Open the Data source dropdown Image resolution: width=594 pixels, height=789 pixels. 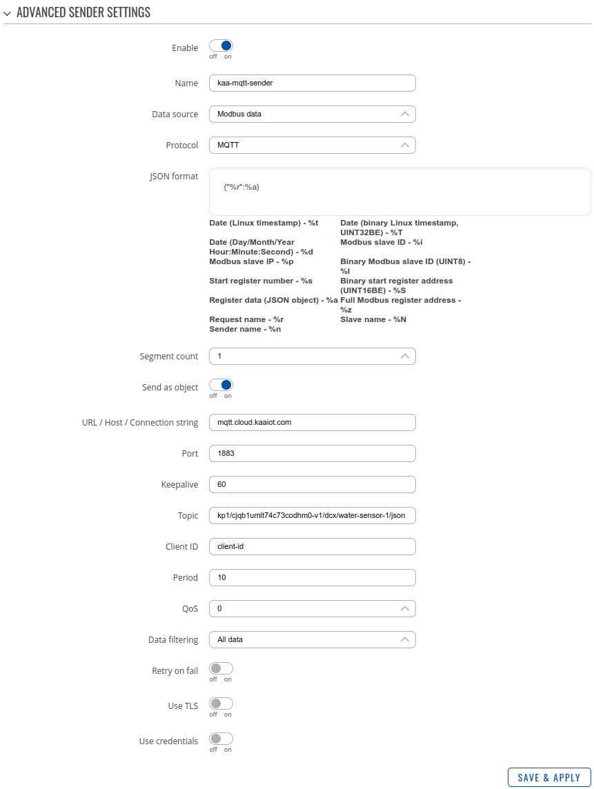(312, 114)
